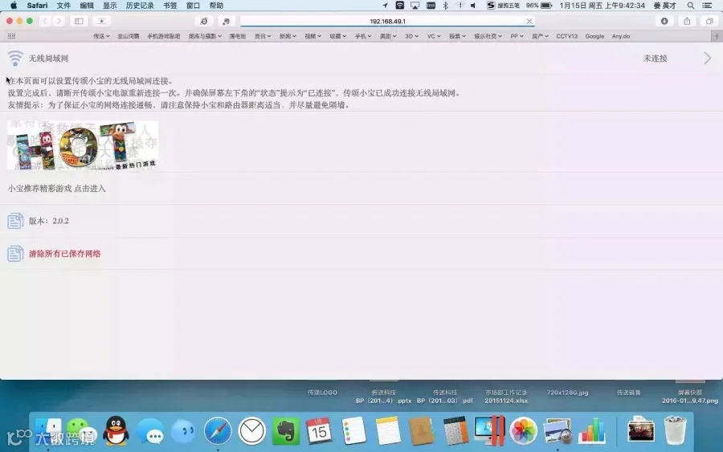
Task: Open 无线局域网 settings via right chevron
Action: coord(707,58)
